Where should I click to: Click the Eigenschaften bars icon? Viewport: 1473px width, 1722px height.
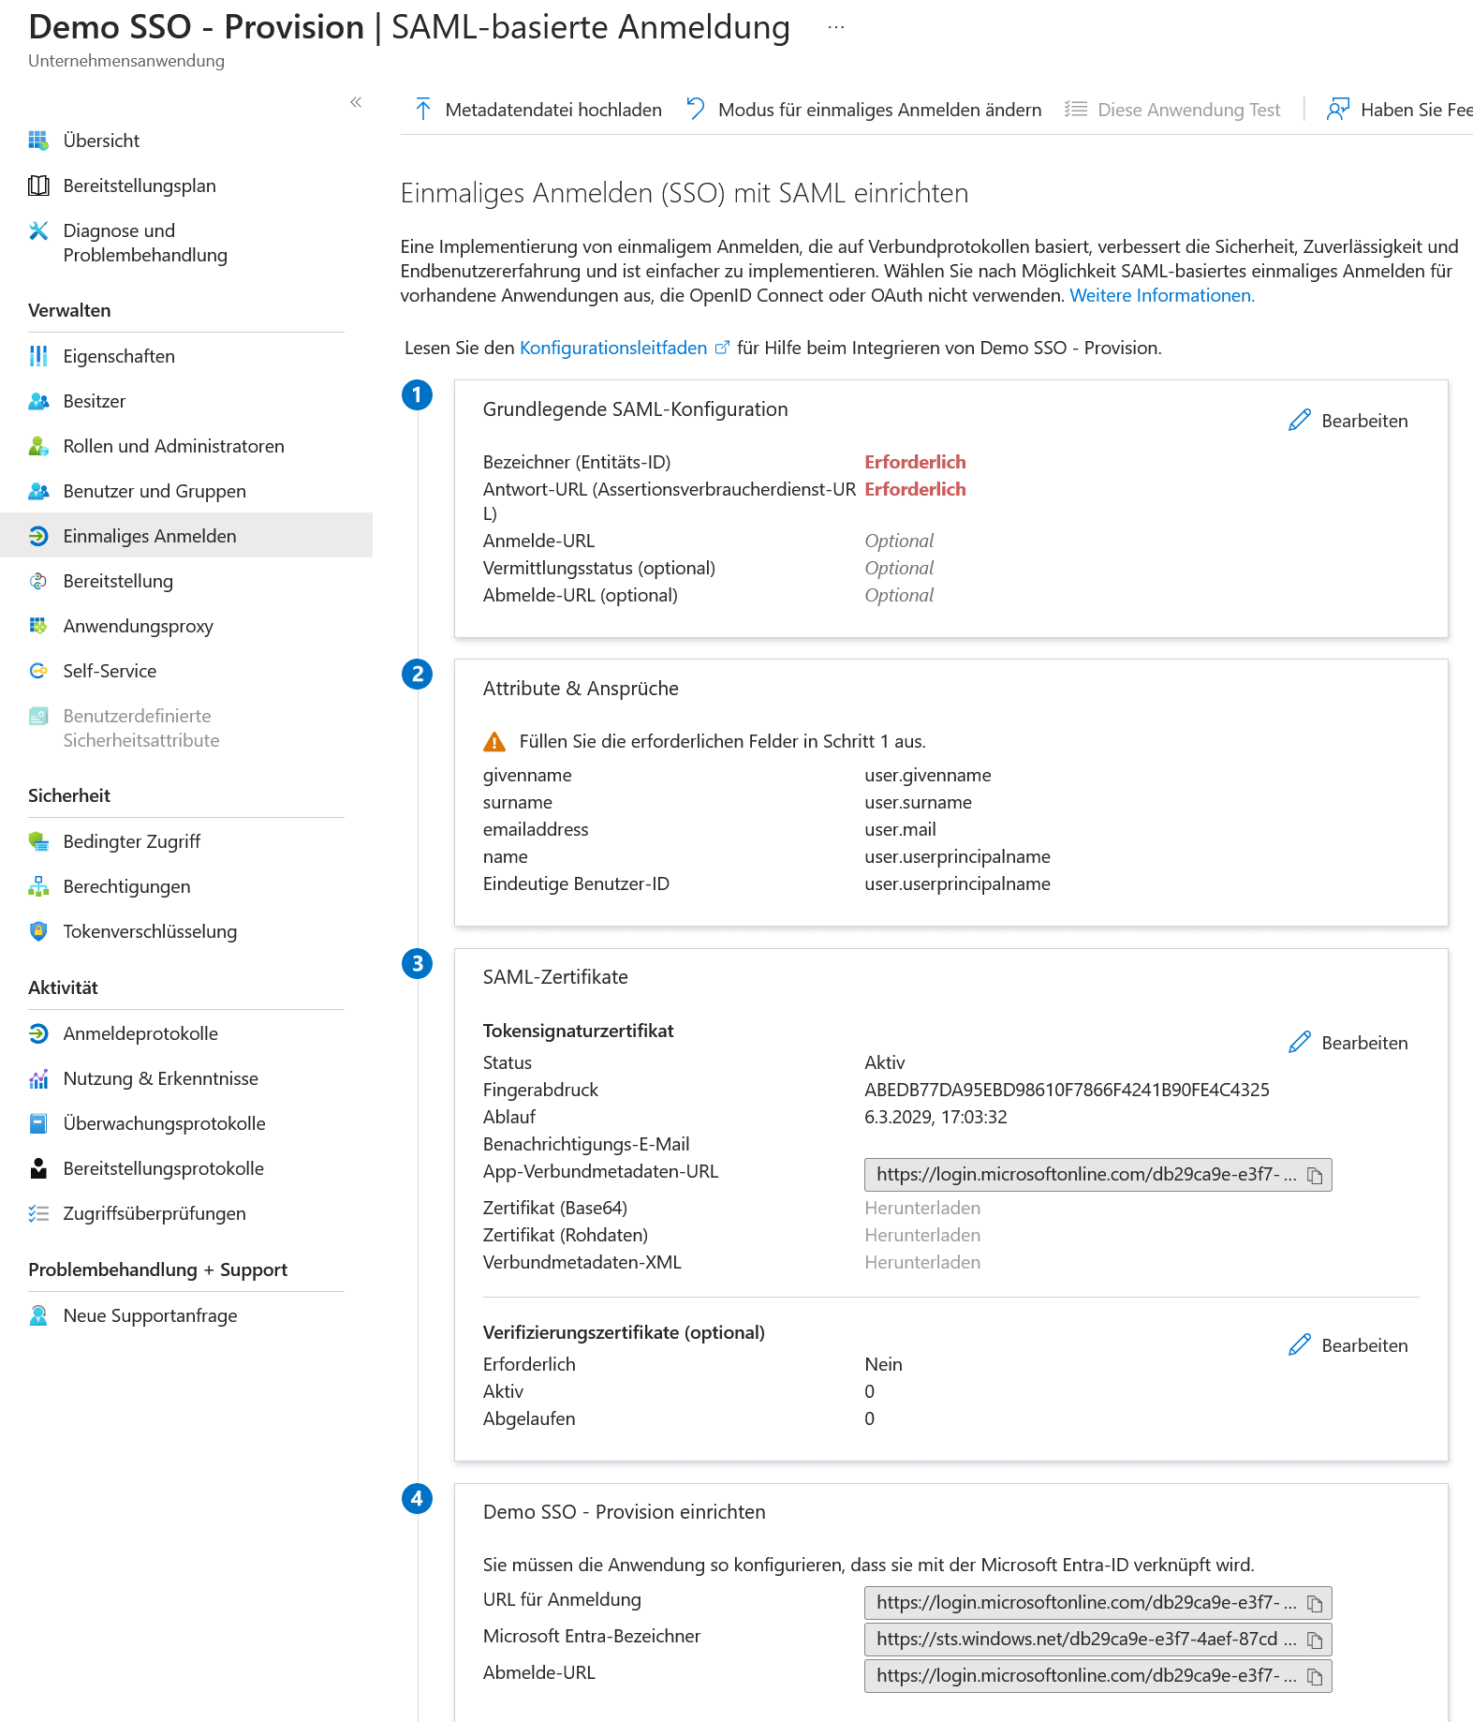[38, 356]
